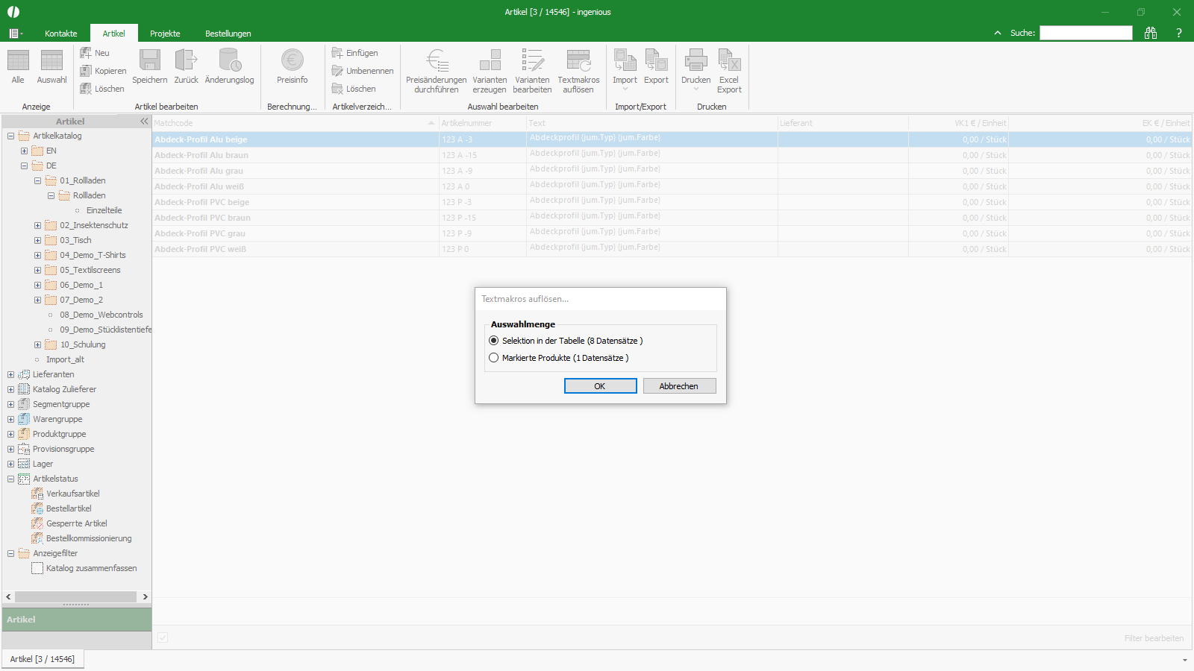The width and height of the screenshot is (1194, 671).
Task: Expand the 02_Insektenschutz node
Action: pyautogui.click(x=37, y=225)
